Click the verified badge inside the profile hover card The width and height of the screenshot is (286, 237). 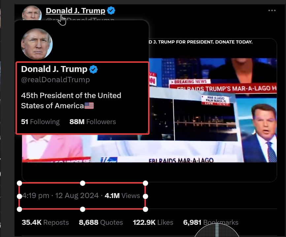(93, 69)
